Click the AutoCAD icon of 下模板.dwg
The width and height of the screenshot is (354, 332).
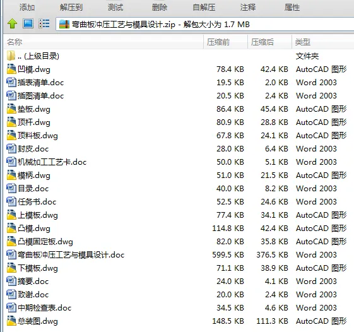(11, 268)
